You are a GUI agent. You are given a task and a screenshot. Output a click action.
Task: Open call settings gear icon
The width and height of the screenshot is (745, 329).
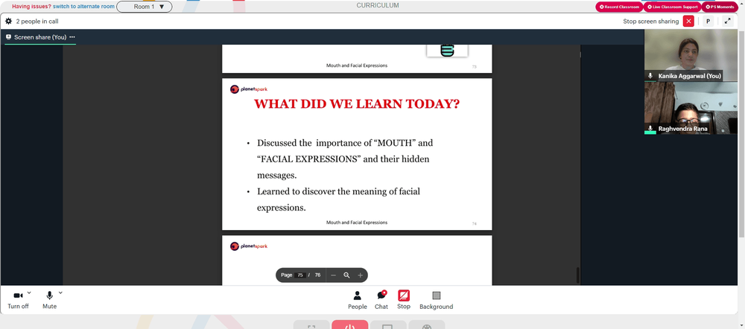point(8,22)
